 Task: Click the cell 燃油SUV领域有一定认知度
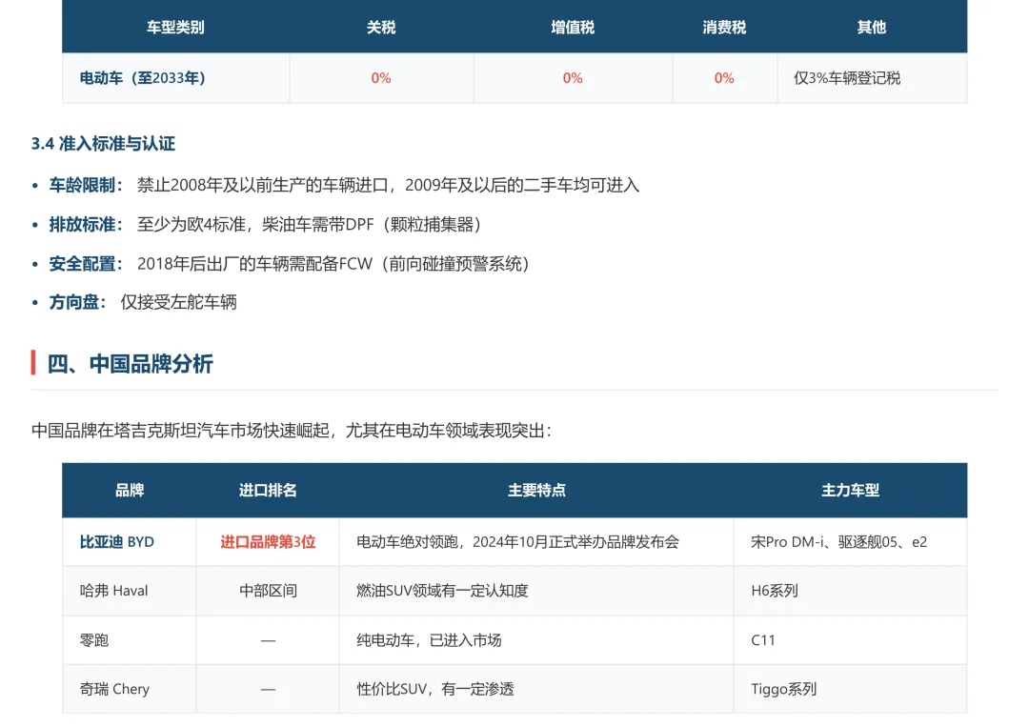[536, 591]
